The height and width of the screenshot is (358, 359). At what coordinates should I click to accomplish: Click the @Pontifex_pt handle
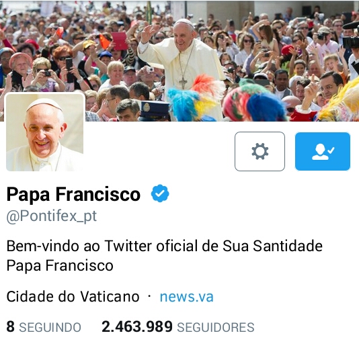52,216
